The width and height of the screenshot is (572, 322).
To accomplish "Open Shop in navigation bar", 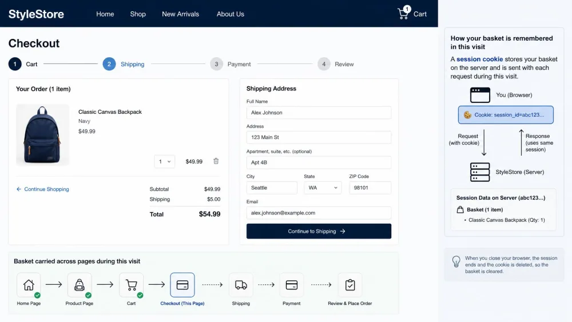I will tap(138, 14).
